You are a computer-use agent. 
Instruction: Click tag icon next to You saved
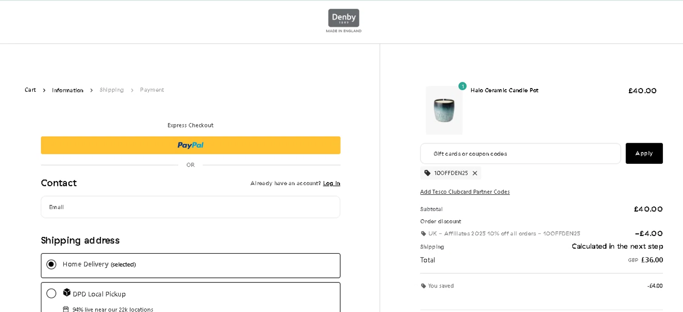coord(423,286)
